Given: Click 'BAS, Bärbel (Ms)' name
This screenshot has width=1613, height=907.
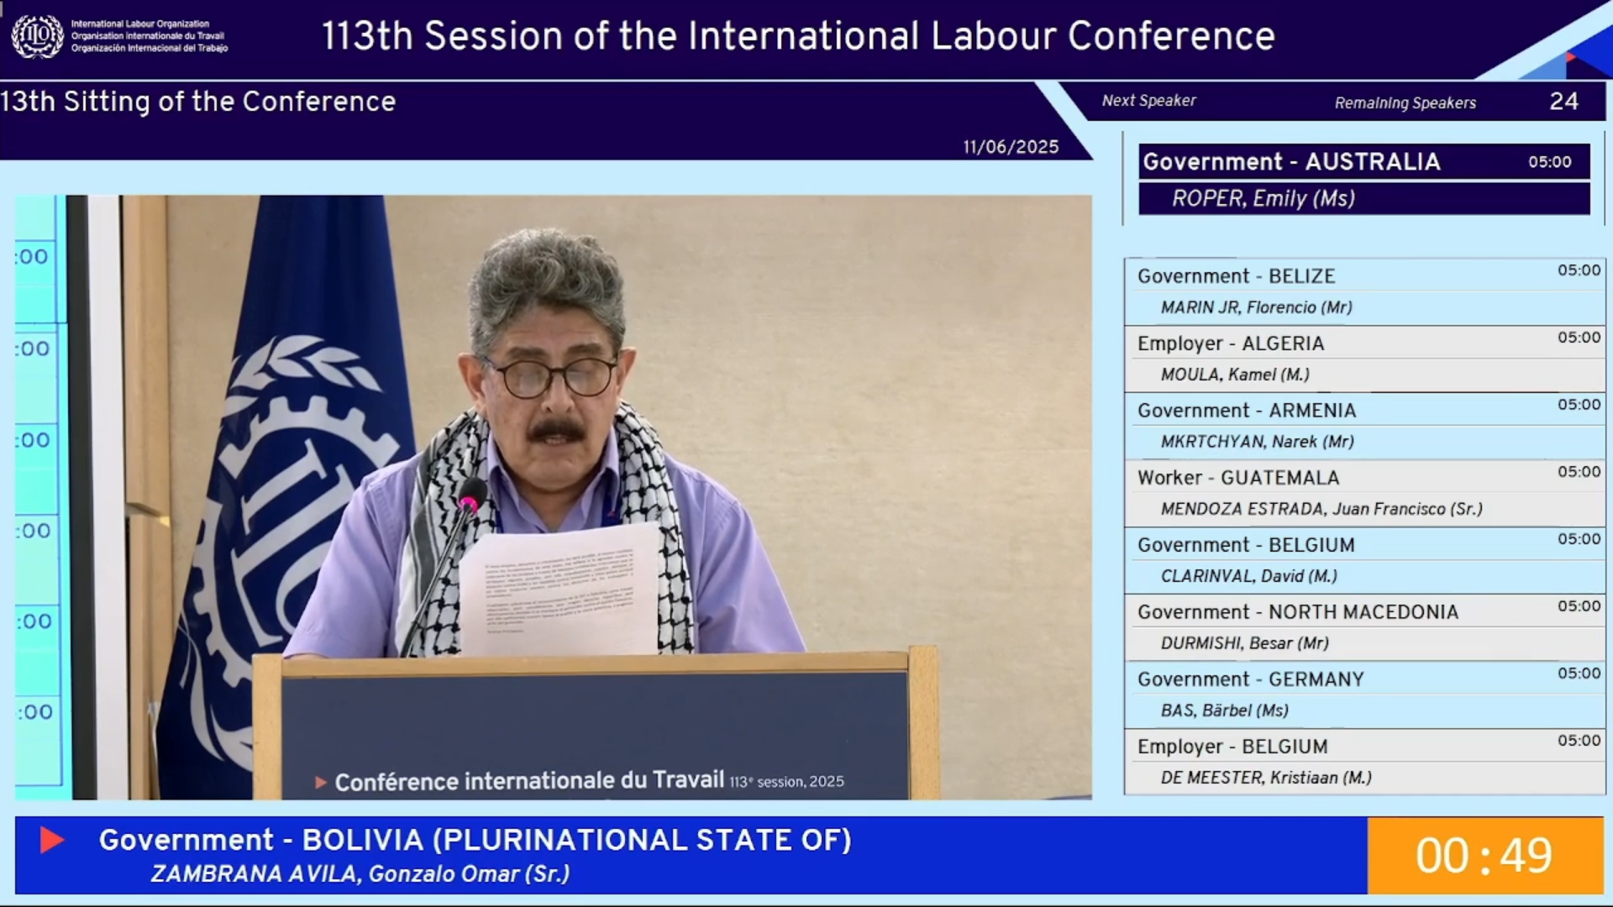Looking at the screenshot, I should pos(1224,710).
